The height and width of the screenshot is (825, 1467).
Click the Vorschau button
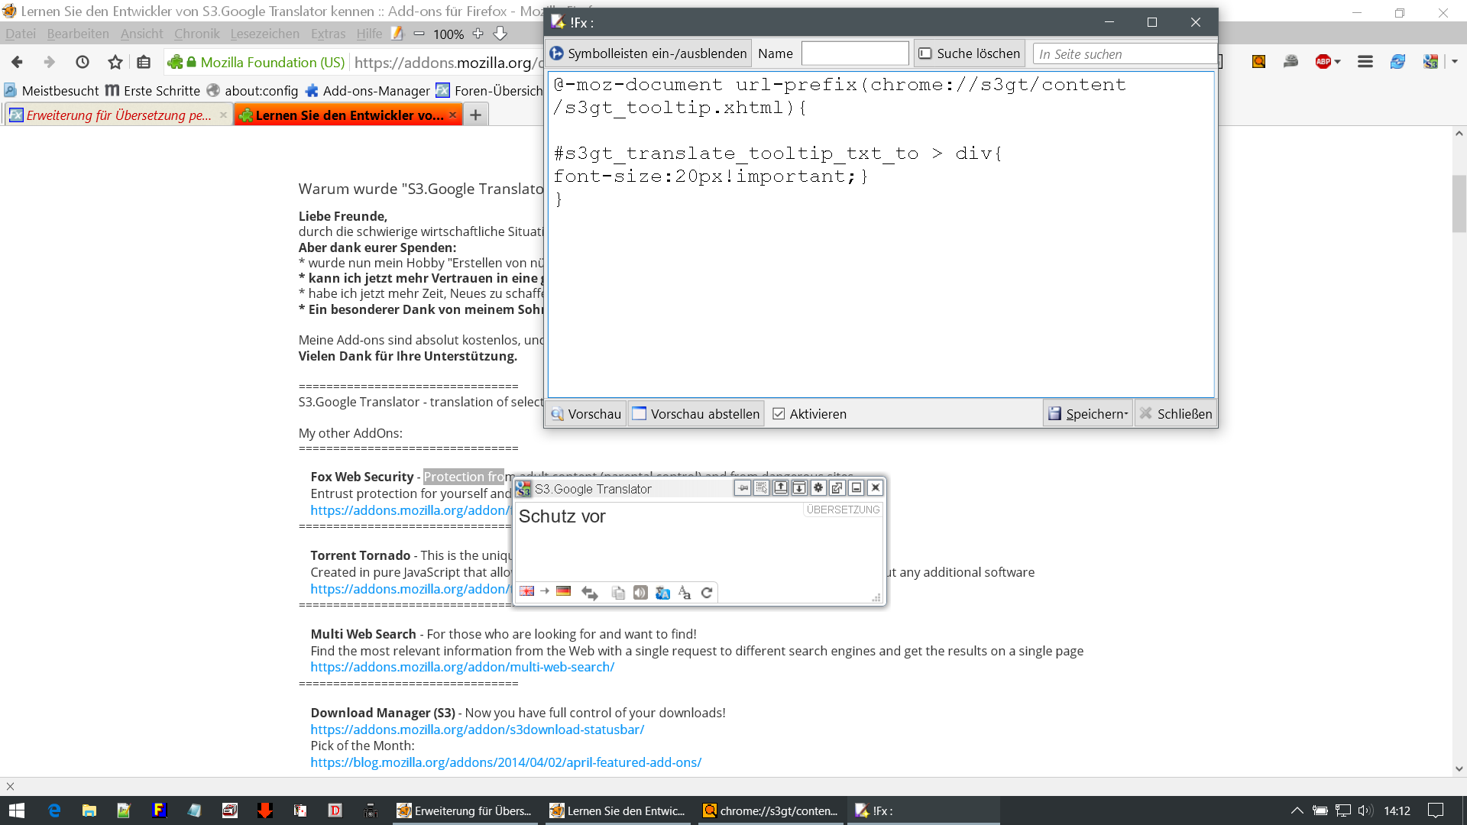[x=586, y=414]
